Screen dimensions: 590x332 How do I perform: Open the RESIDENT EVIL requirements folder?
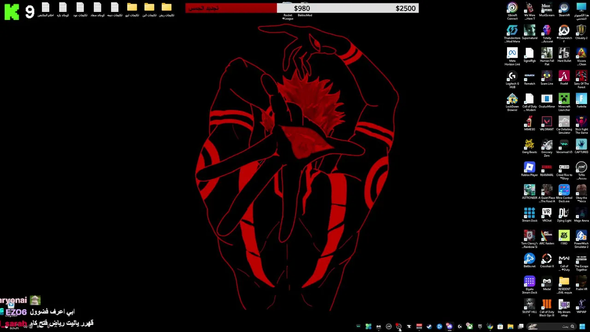[x=564, y=285]
